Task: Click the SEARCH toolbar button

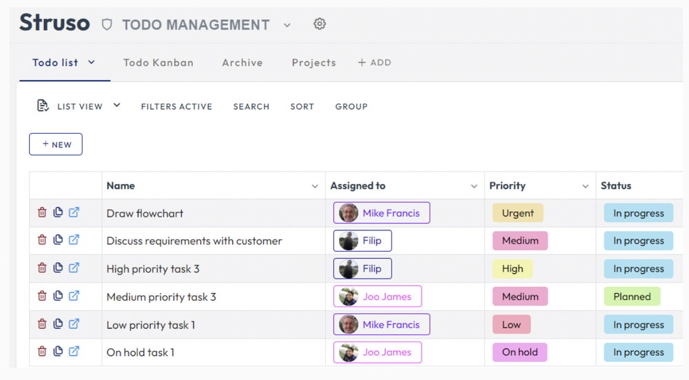Action: point(251,106)
